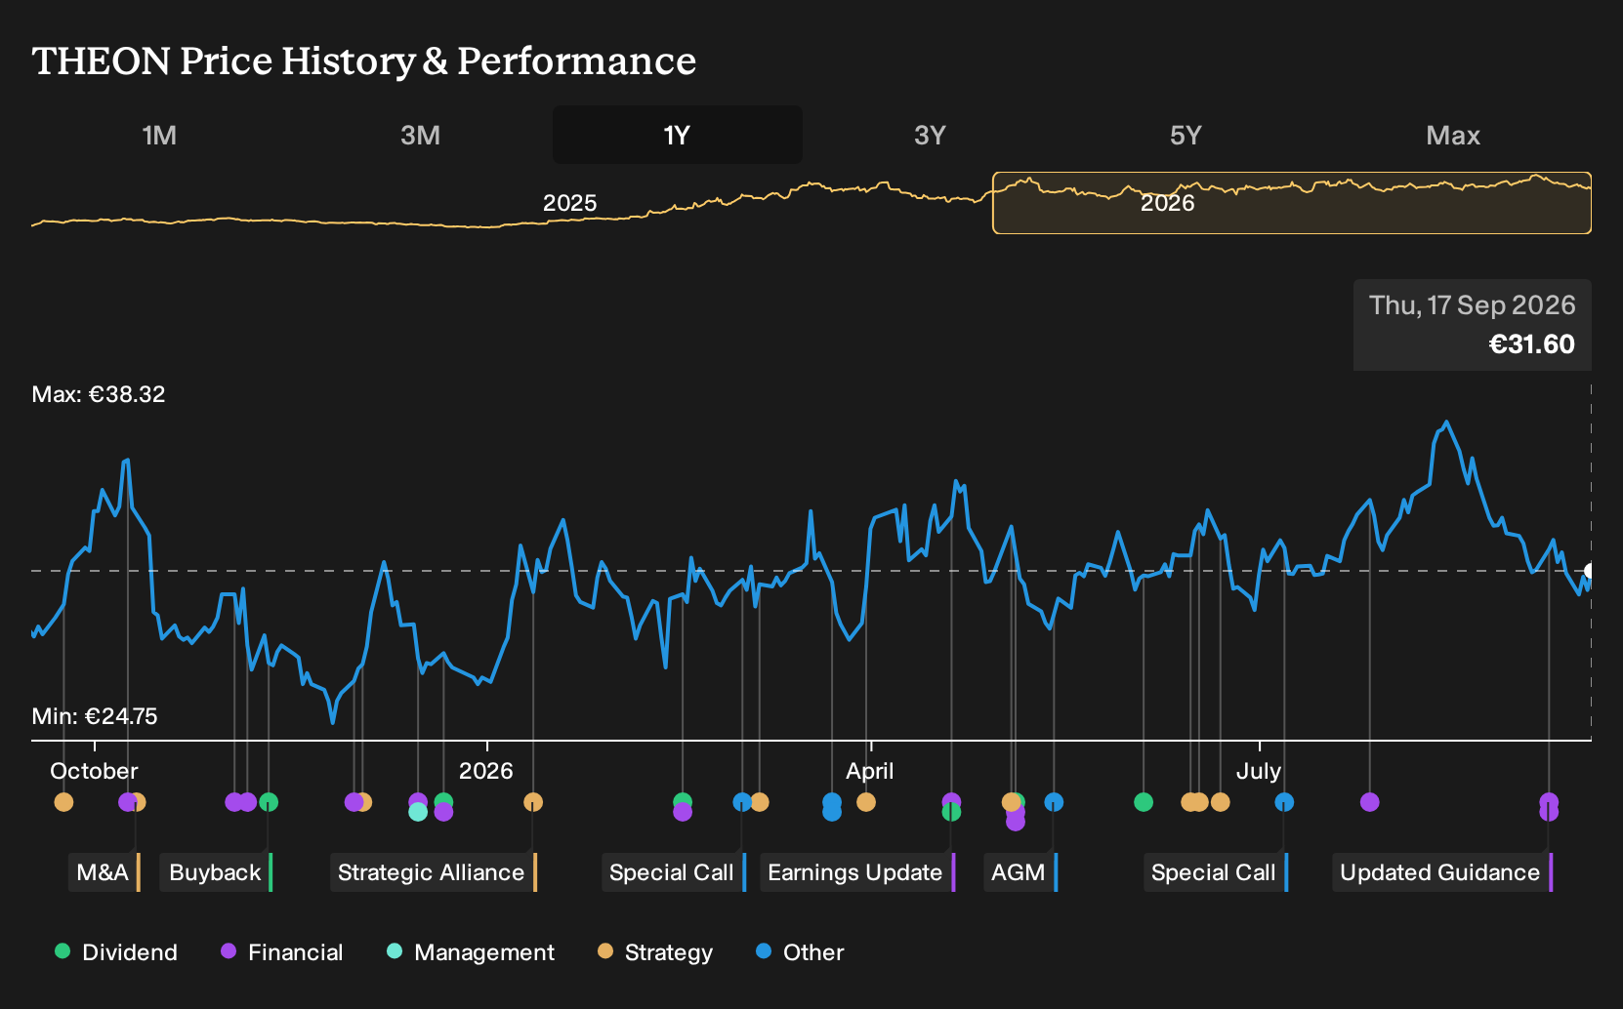The image size is (1623, 1009).
Task: Open the Buyback event label
Action: point(216,872)
